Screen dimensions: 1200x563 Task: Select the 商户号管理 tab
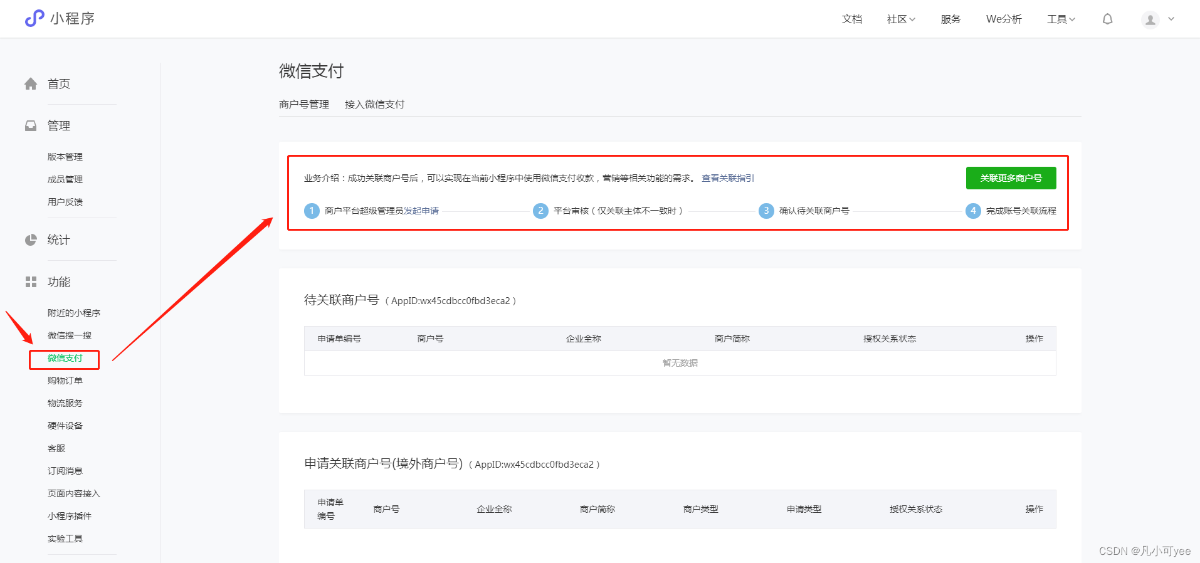point(304,104)
